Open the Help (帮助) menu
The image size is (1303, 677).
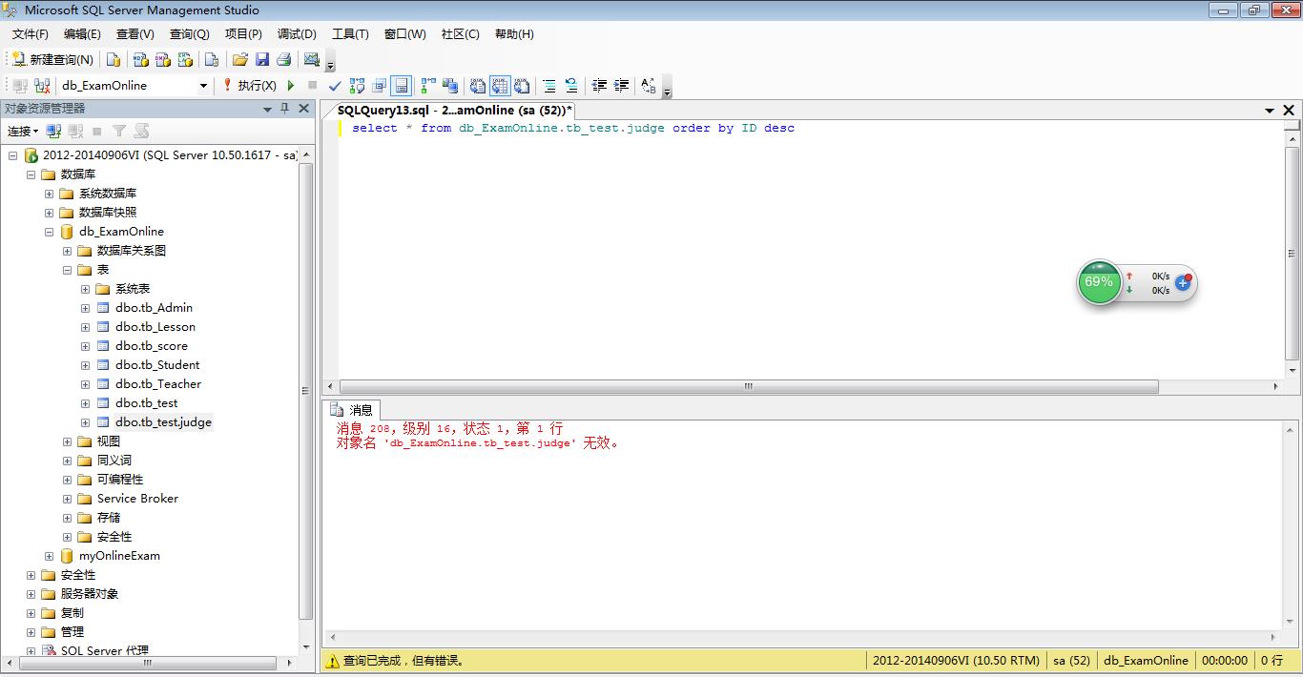[514, 34]
